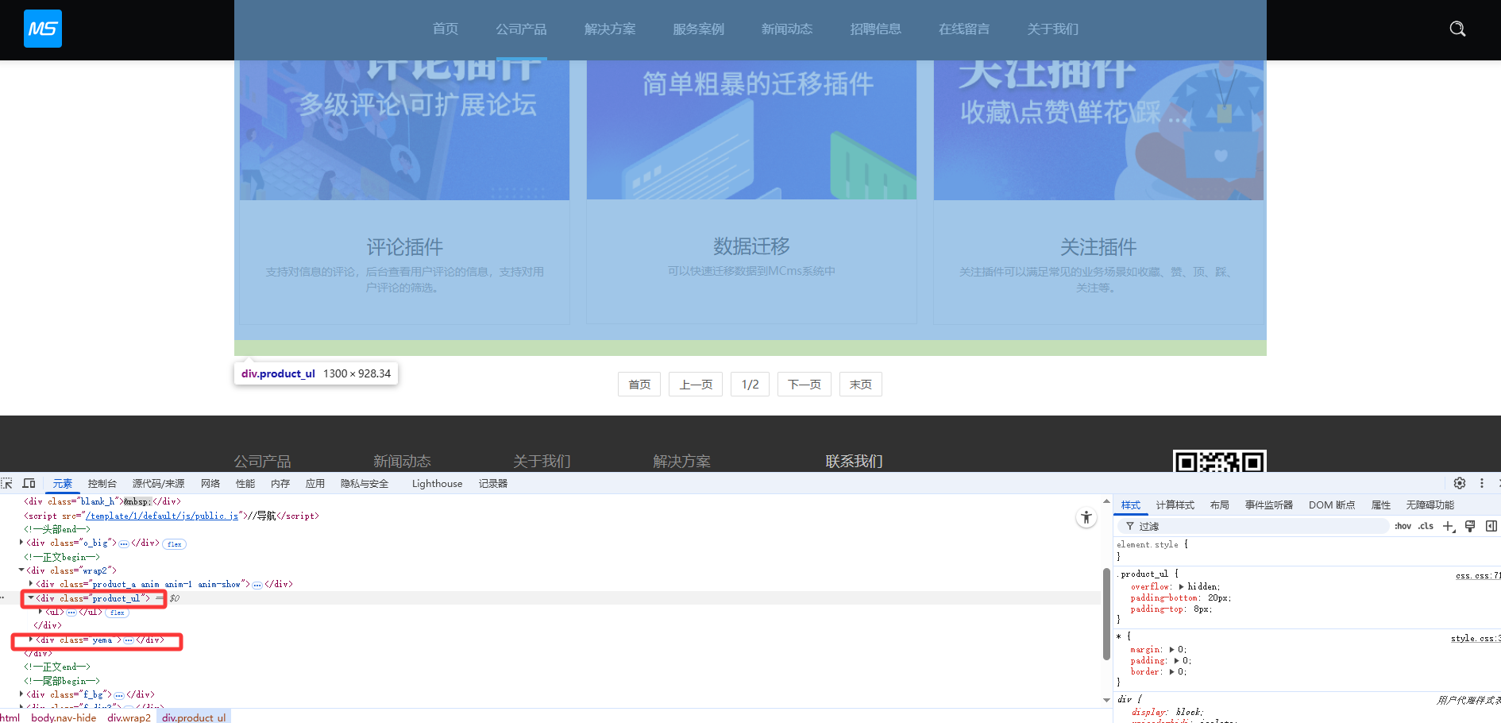Toggle the computed styles sidebar icon
The image size is (1501, 723).
point(1491,526)
